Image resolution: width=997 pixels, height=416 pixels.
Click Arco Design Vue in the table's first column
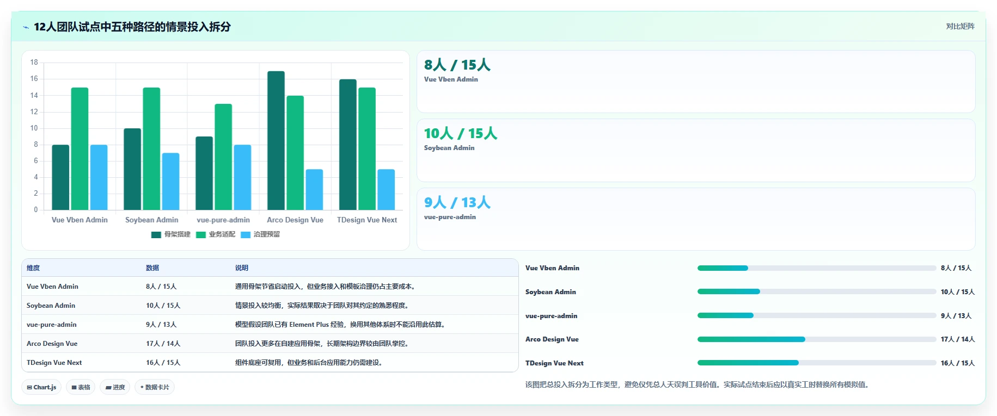52,344
